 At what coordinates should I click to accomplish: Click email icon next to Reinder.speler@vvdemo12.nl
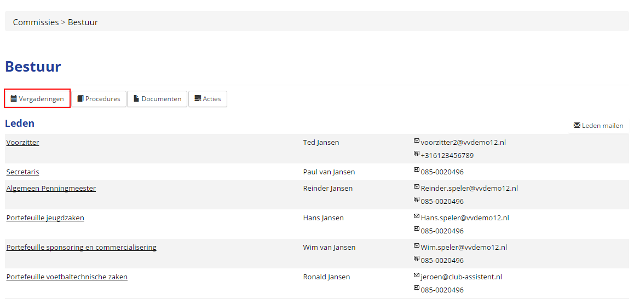click(417, 187)
